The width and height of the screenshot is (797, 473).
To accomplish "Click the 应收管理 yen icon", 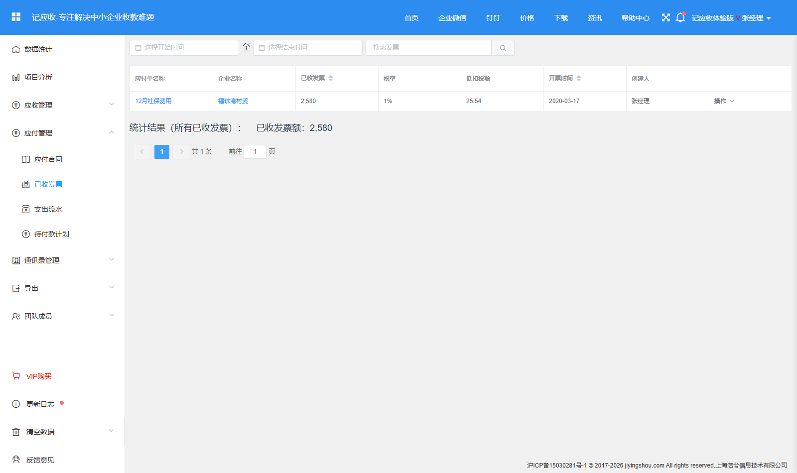I will coord(16,105).
